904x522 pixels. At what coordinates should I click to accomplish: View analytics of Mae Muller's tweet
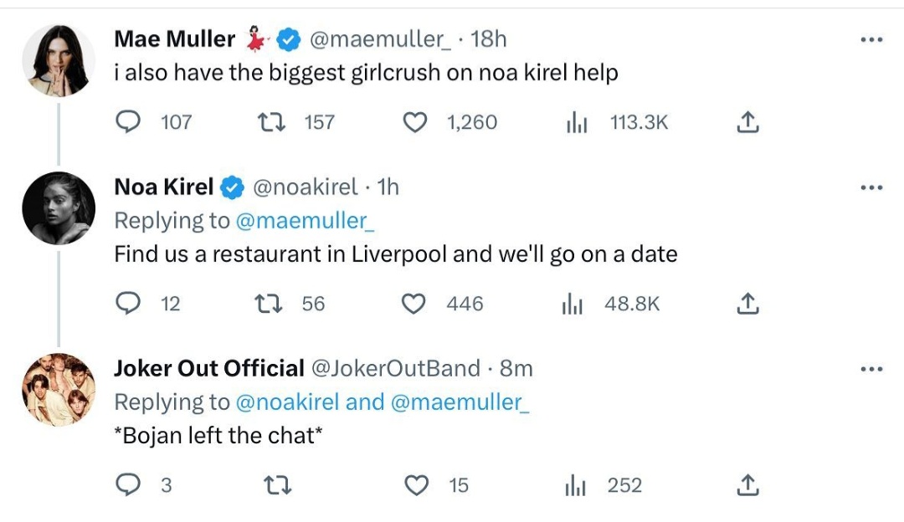tap(578, 123)
